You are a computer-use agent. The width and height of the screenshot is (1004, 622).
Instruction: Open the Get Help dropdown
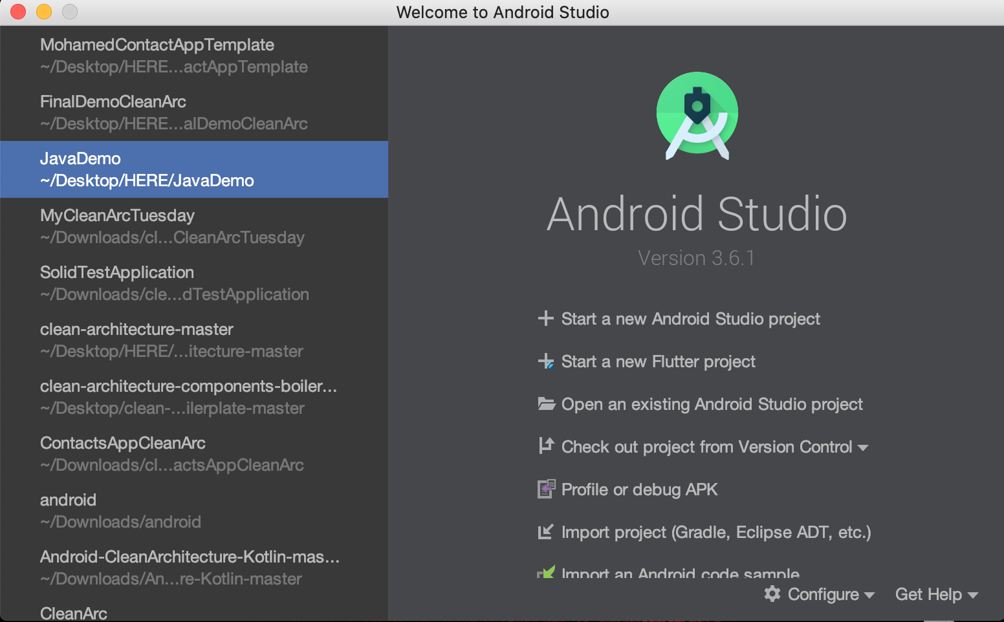click(x=935, y=594)
